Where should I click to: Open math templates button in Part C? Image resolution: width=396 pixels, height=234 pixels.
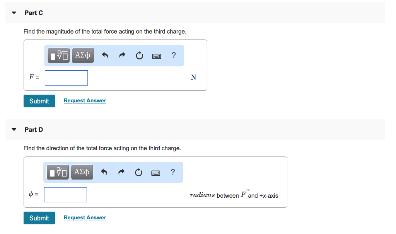coord(59,55)
